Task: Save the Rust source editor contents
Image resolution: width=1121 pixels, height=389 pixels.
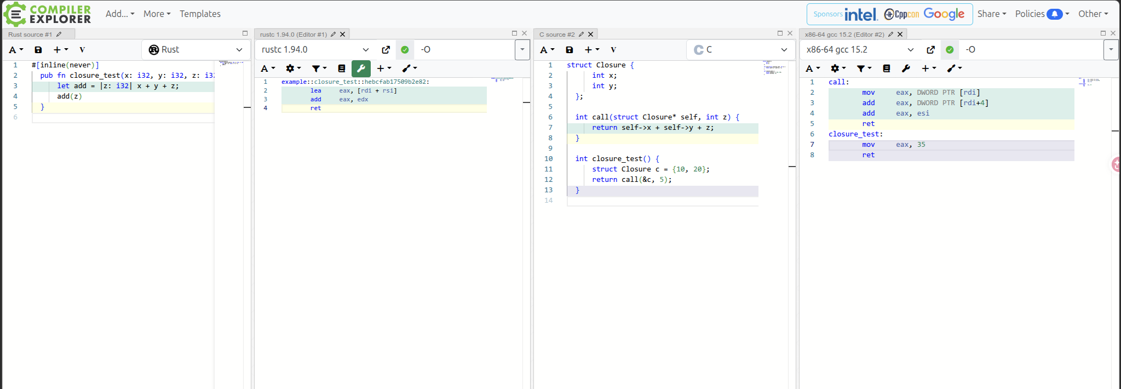Action: click(x=38, y=50)
